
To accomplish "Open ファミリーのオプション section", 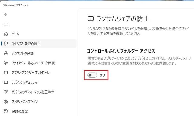I will (x=39, y=101).
